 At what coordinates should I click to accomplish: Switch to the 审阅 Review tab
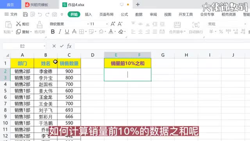click(153, 14)
